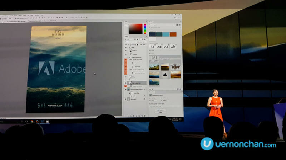286x160 pixels.
Task: Click the lock image pixels brush icon
Action: [x=131, y=45]
